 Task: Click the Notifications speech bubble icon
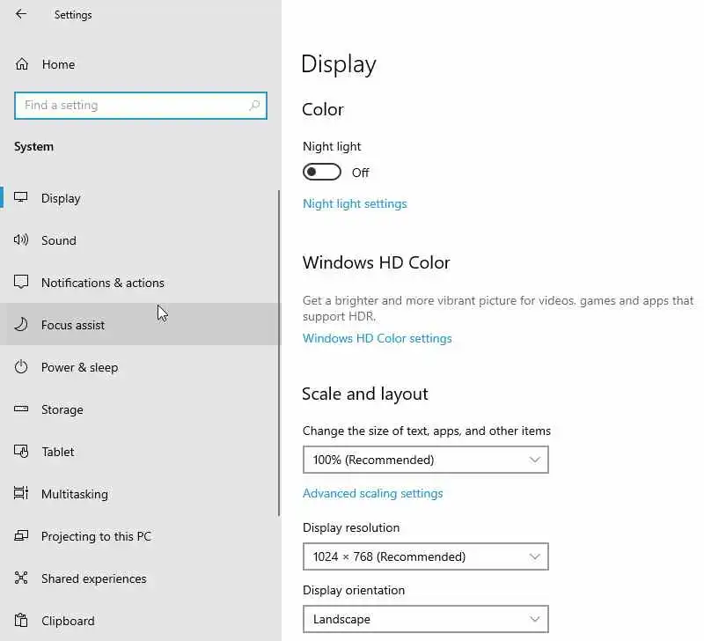click(x=20, y=282)
